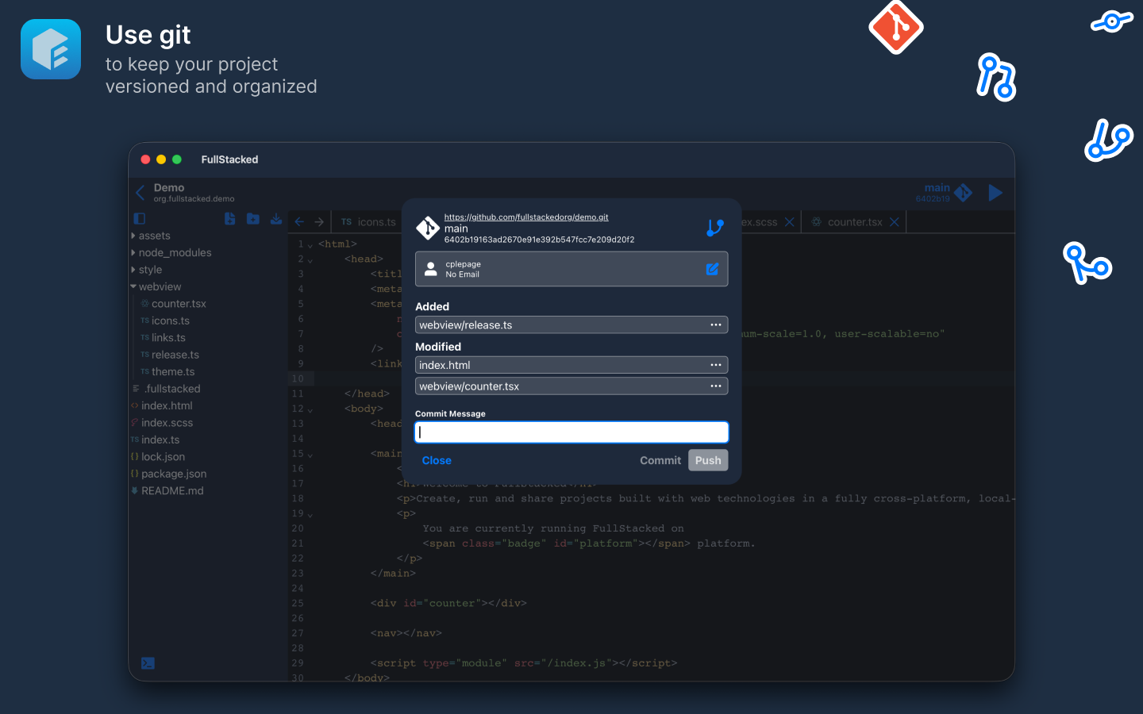1143x714 pixels.
Task: Create a new folder in sidebar
Action: [x=253, y=218]
